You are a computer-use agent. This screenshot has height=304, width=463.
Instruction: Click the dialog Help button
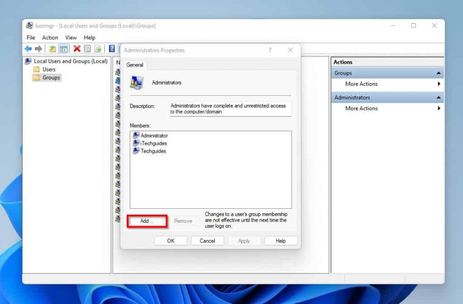[x=280, y=241]
